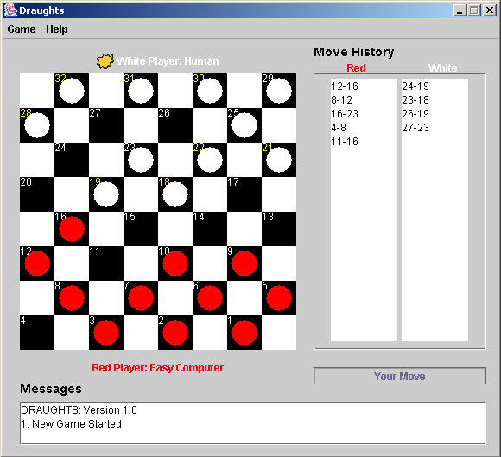Click red move 16-23 in history
The height and width of the screenshot is (457, 501).
(x=345, y=114)
